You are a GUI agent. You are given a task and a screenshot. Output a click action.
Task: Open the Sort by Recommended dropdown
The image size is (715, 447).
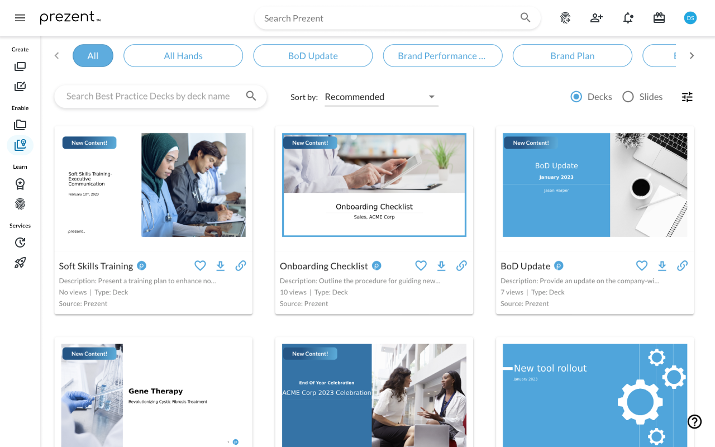(381, 97)
